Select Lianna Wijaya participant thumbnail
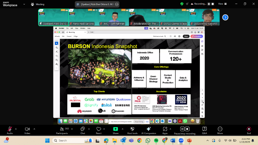 point(174,17)
